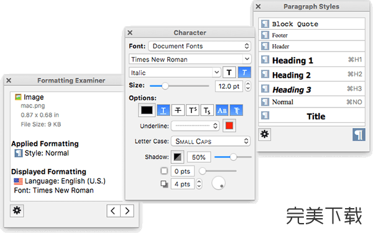Click the 4 pts shadow offset field
373x233 pixels.
tap(182, 184)
